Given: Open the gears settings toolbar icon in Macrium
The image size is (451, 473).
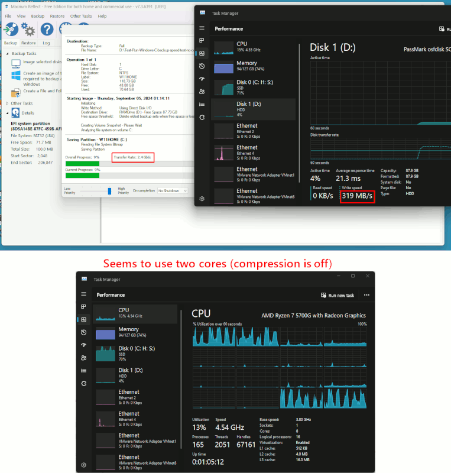Looking at the screenshot, I should (x=28, y=29).
